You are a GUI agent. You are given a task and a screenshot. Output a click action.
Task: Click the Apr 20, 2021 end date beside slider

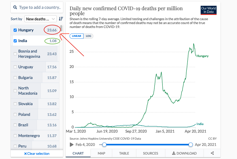206,145
